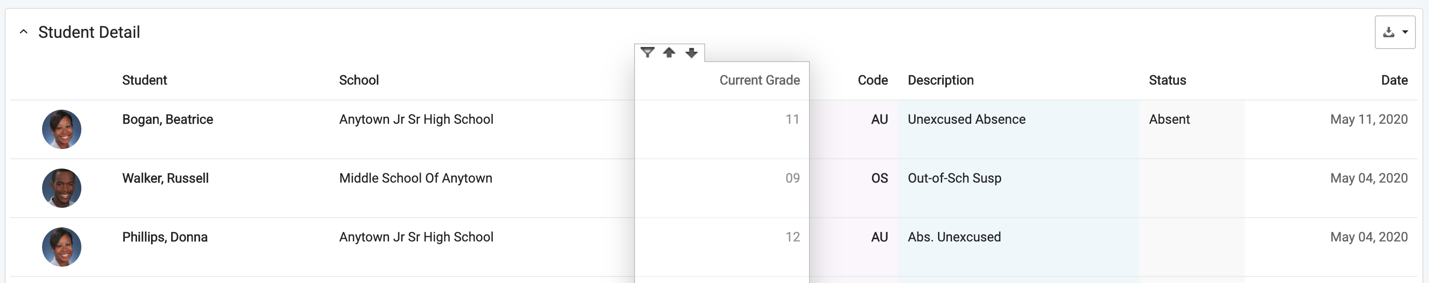The image size is (1429, 283).
Task: Select the Out-of-Sch Susp description cell
Action: (x=954, y=178)
